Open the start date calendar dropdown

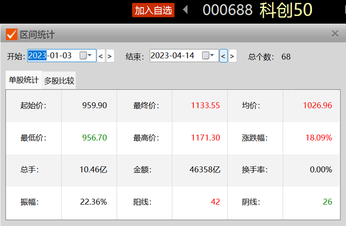click(86, 55)
